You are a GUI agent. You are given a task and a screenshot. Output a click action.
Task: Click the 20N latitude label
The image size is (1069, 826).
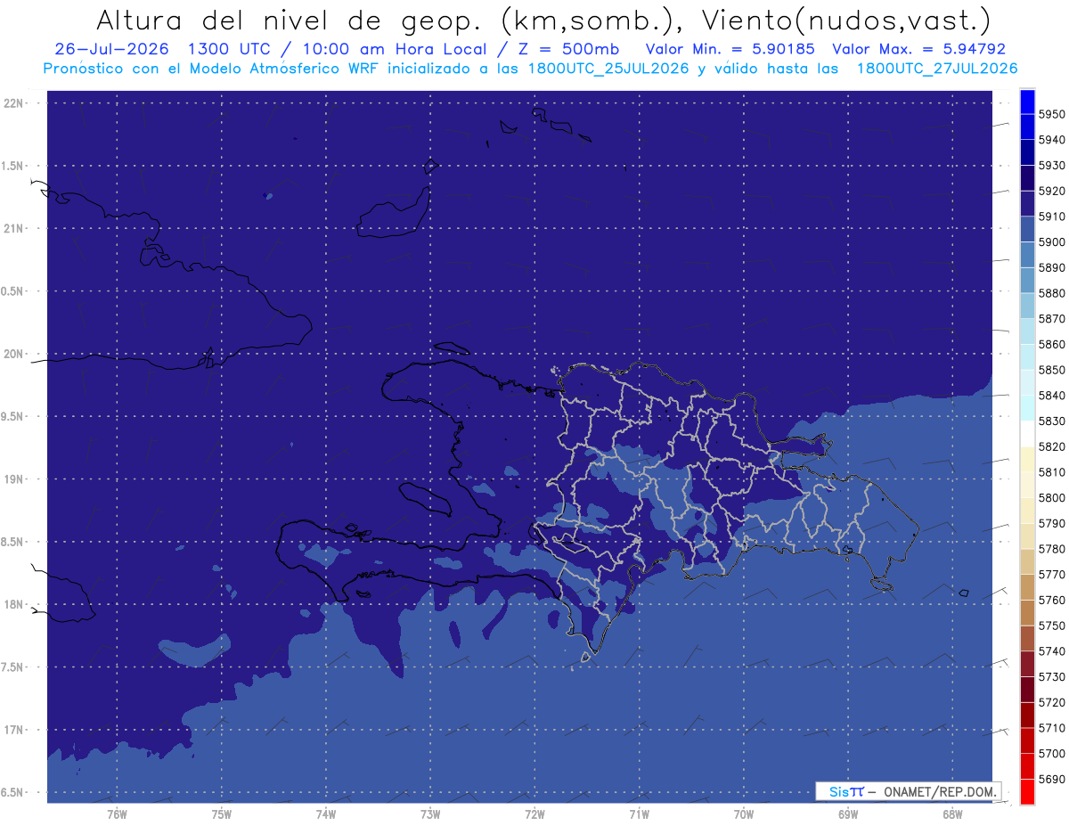click(13, 355)
